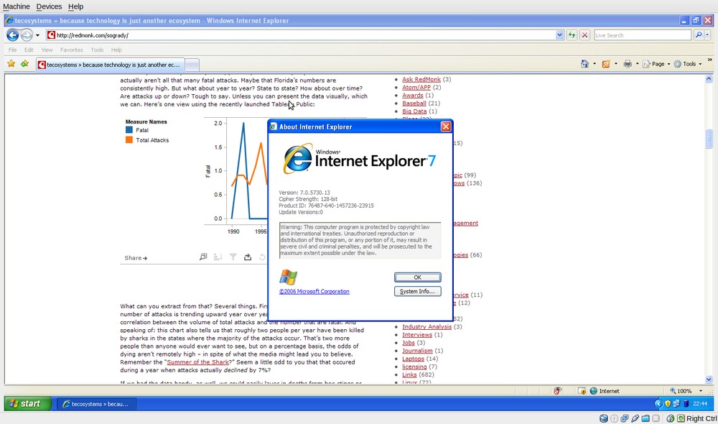Open the Devices menu
718x424 pixels.
(49, 6)
